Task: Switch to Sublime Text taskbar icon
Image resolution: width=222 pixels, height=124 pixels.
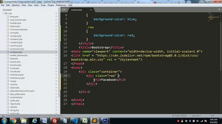Action: coord(95,121)
